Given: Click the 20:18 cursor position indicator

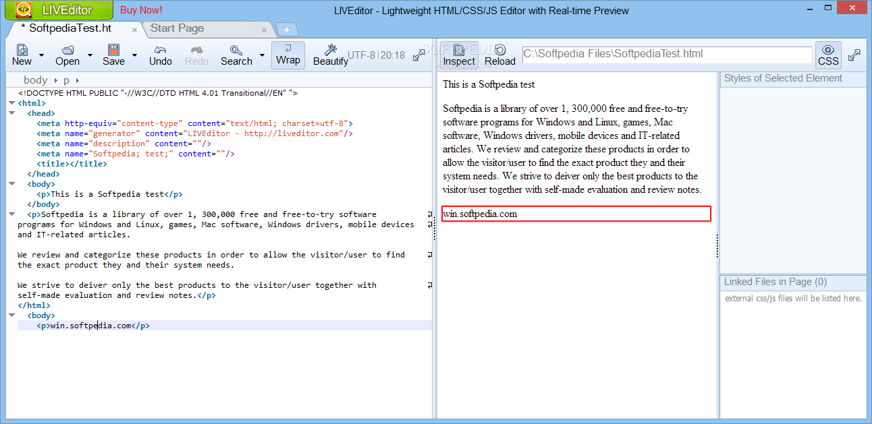Looking at the screenshot, I should 393,55.
